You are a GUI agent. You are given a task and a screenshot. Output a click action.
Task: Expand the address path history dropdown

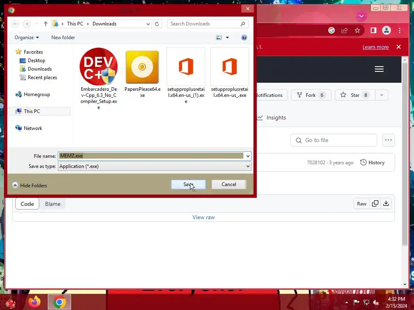pos(148,24)
